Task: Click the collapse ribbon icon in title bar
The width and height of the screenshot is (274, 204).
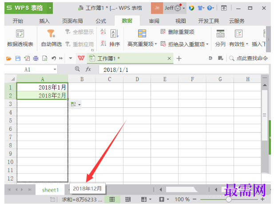Action: [x=224, y=8]
